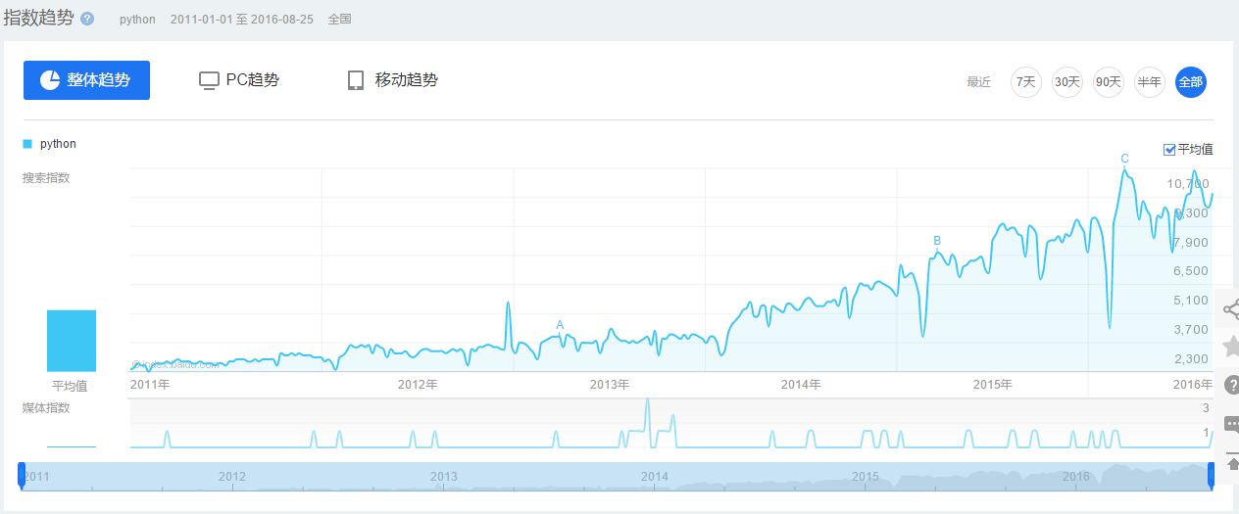The height and width of the screenshot is (514, 1239).
Task: Switch to the PC趋势 tab
Action: point(239,80)
